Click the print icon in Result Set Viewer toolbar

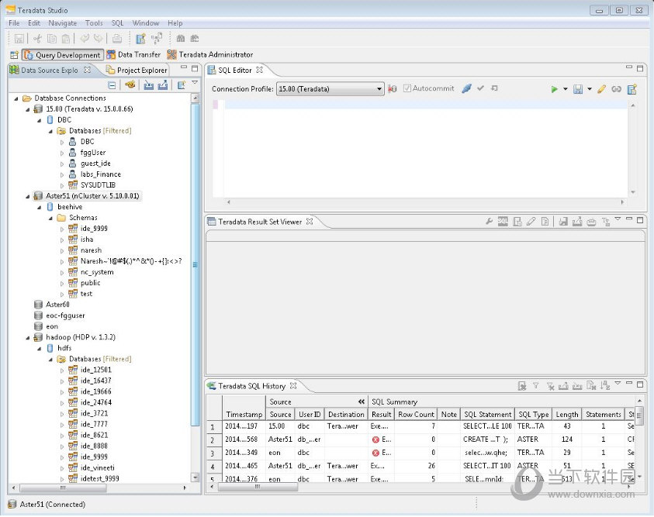click(591, 222)
